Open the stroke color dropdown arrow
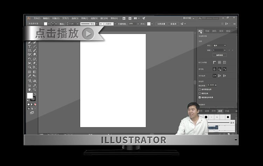Screen dimensions: 263x166 click(56, 24)
